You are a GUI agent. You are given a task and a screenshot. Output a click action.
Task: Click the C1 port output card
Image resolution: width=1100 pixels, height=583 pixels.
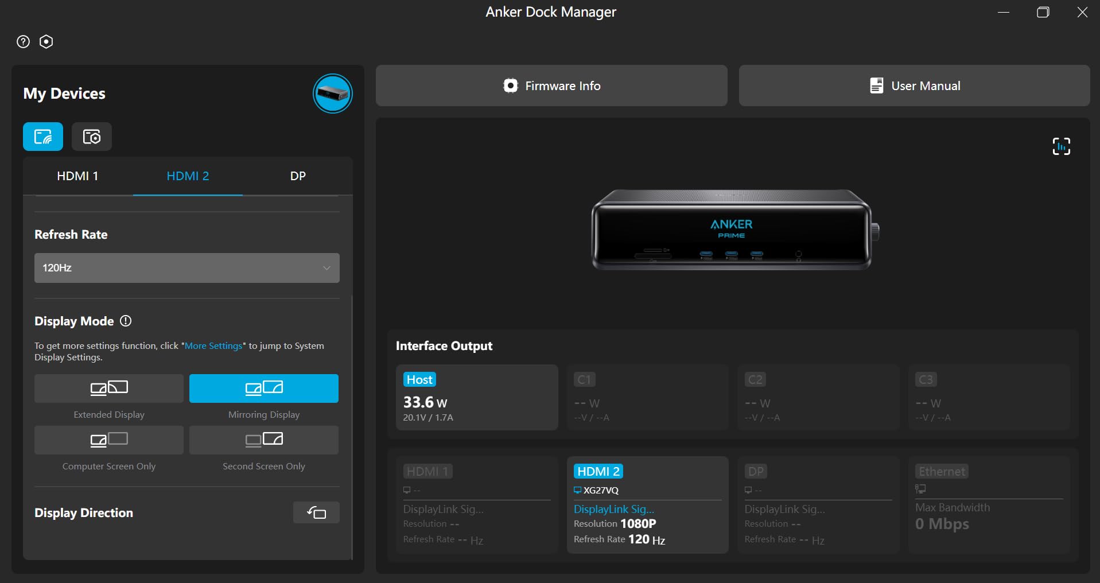[x=647, y=397]
